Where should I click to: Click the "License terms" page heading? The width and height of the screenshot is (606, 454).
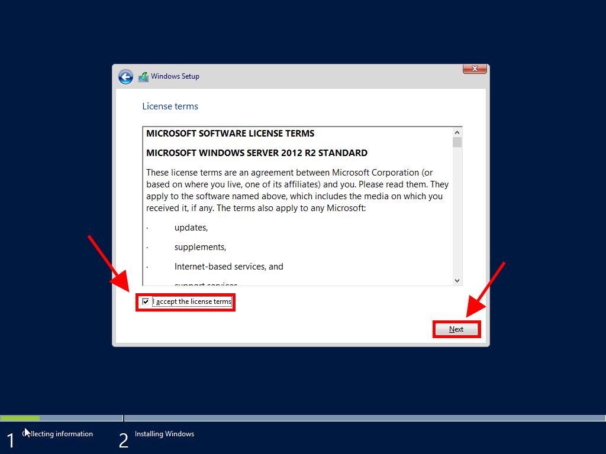tap(170, 106)
